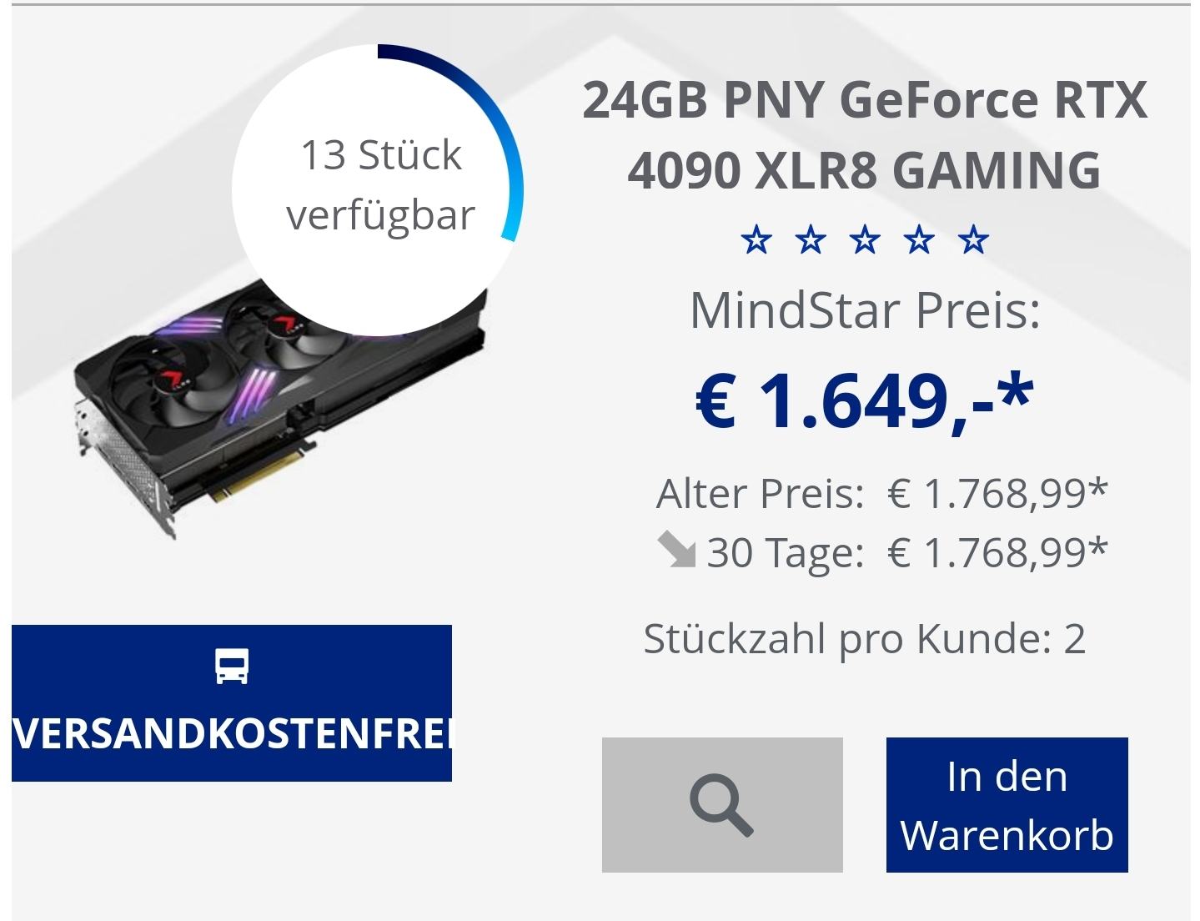Click the fourth rating star
Viewport: 1200px width, 921px height.
(x=919, y=240)
